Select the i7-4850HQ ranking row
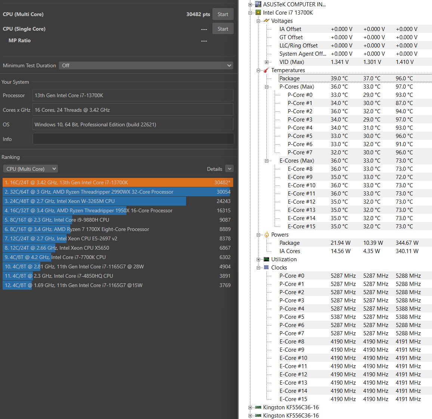The image size is (432, 419). pos(118,276)
